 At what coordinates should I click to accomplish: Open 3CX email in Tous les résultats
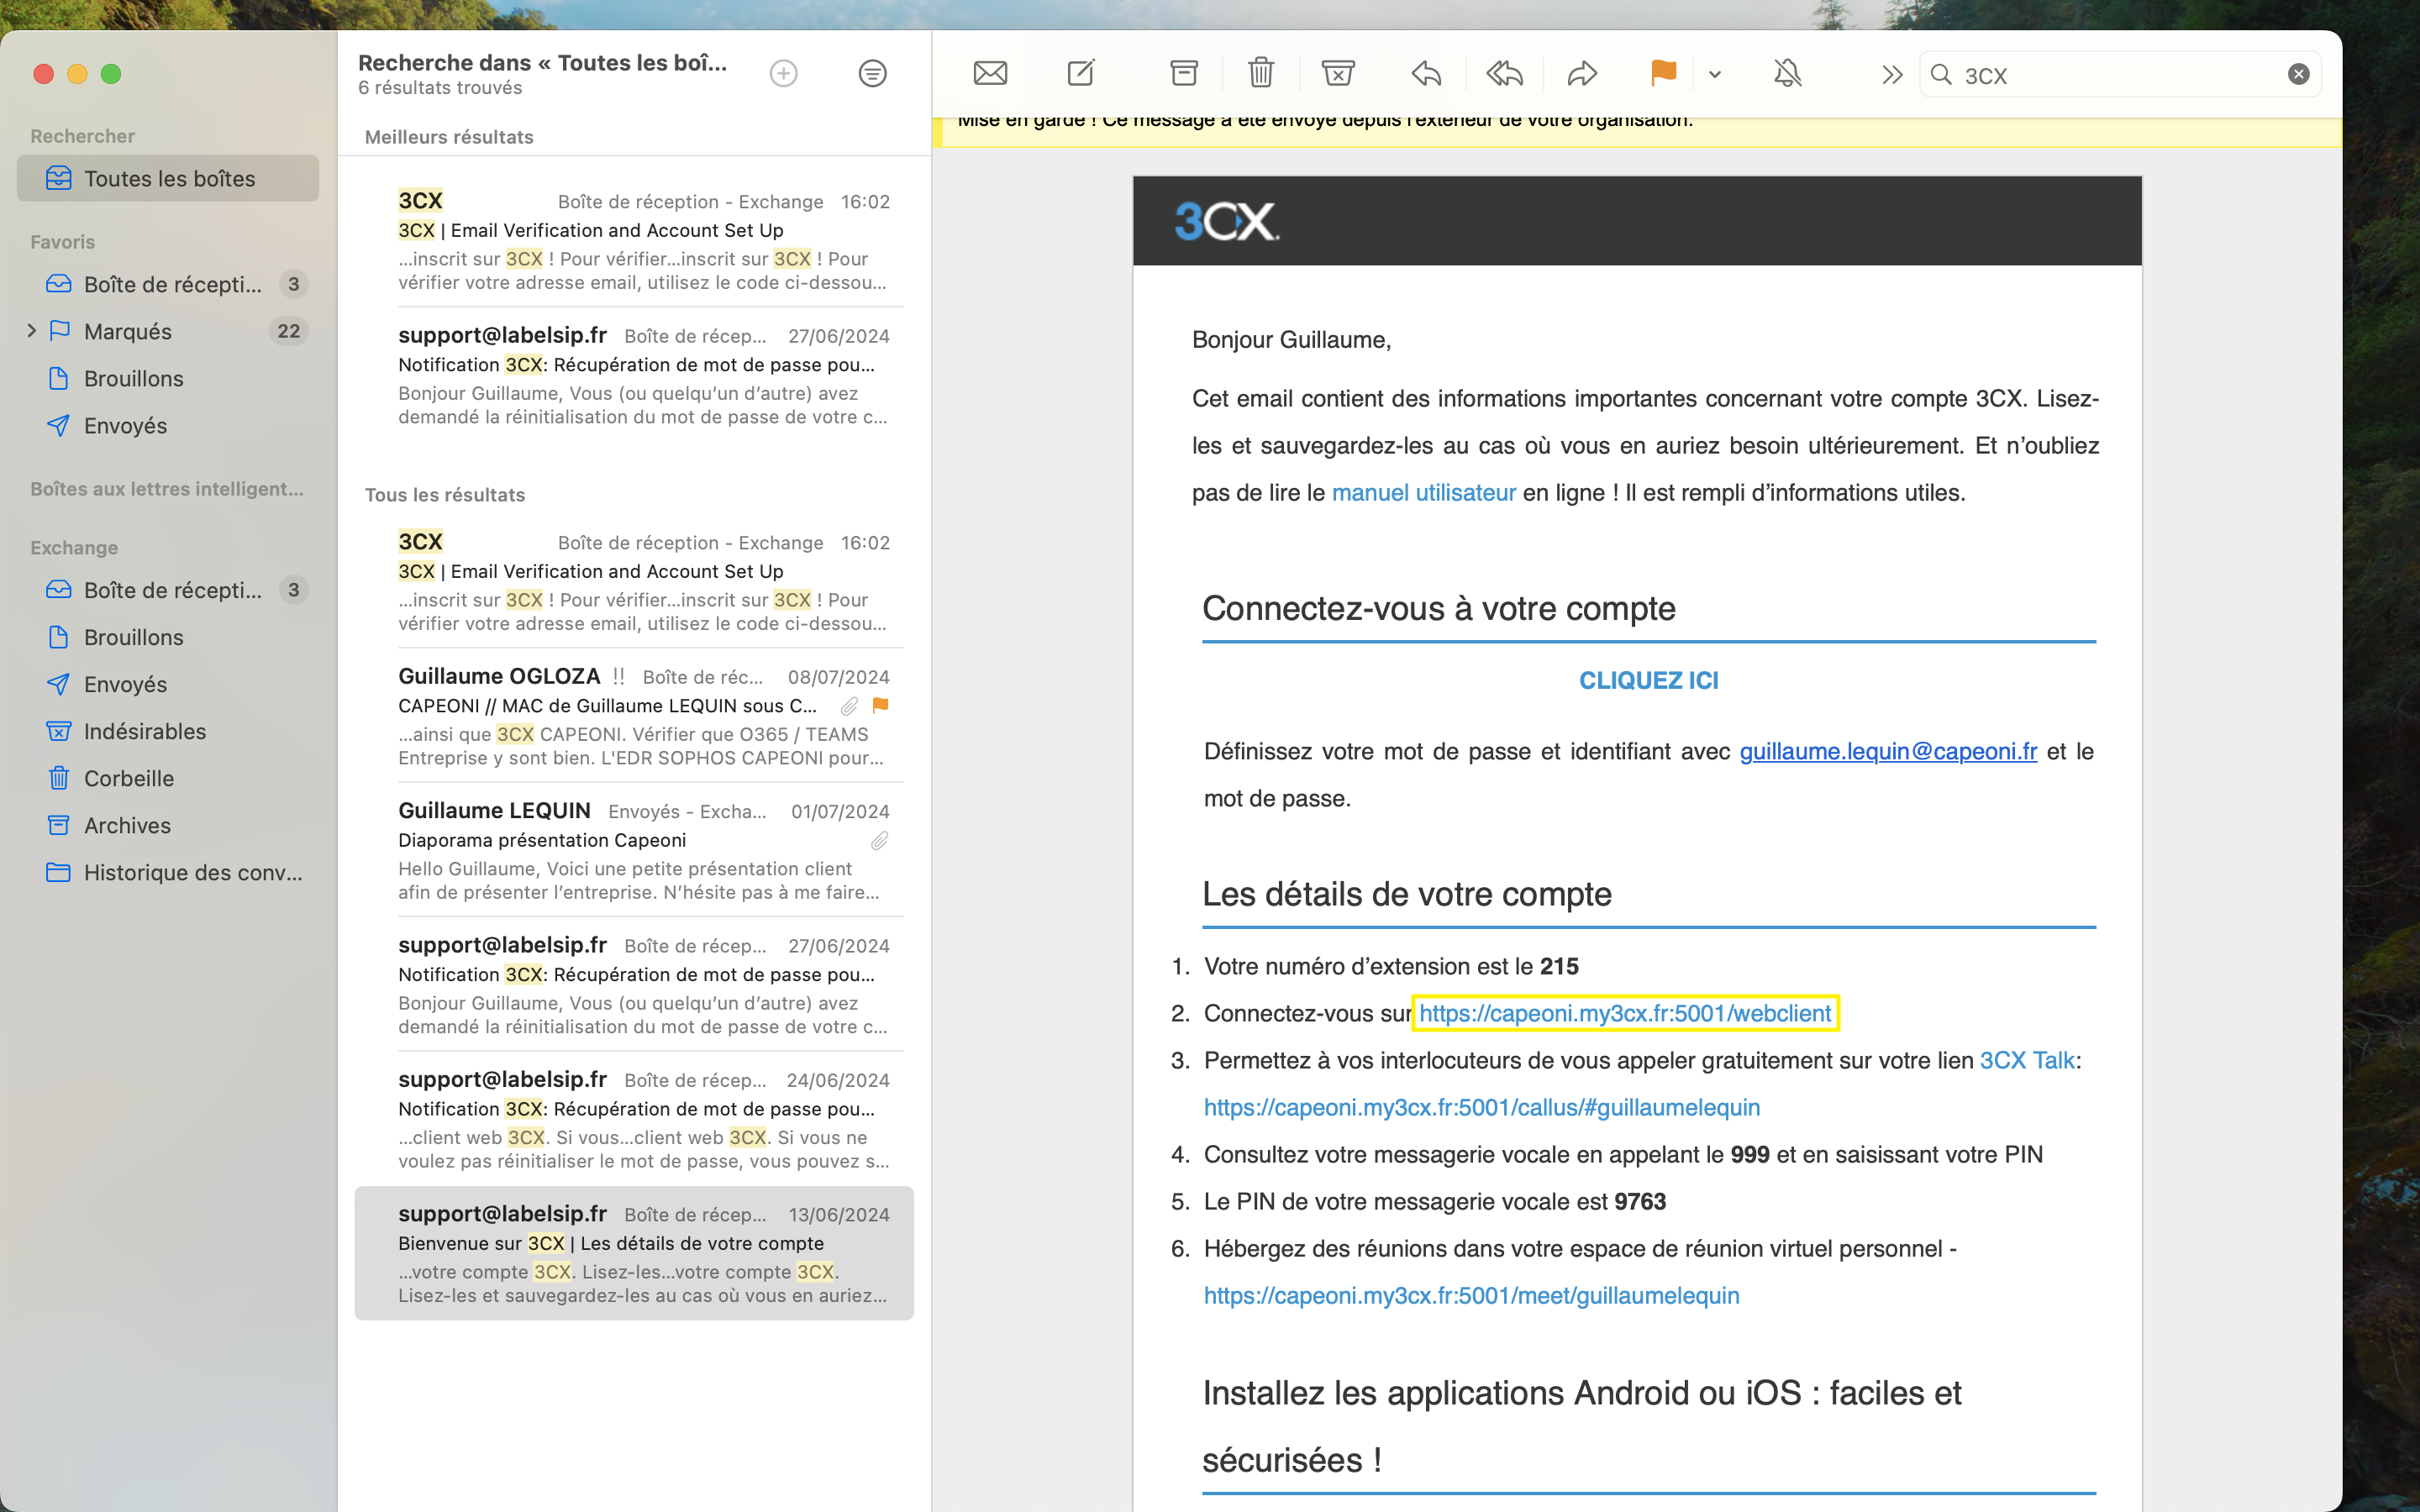point(634,581)
